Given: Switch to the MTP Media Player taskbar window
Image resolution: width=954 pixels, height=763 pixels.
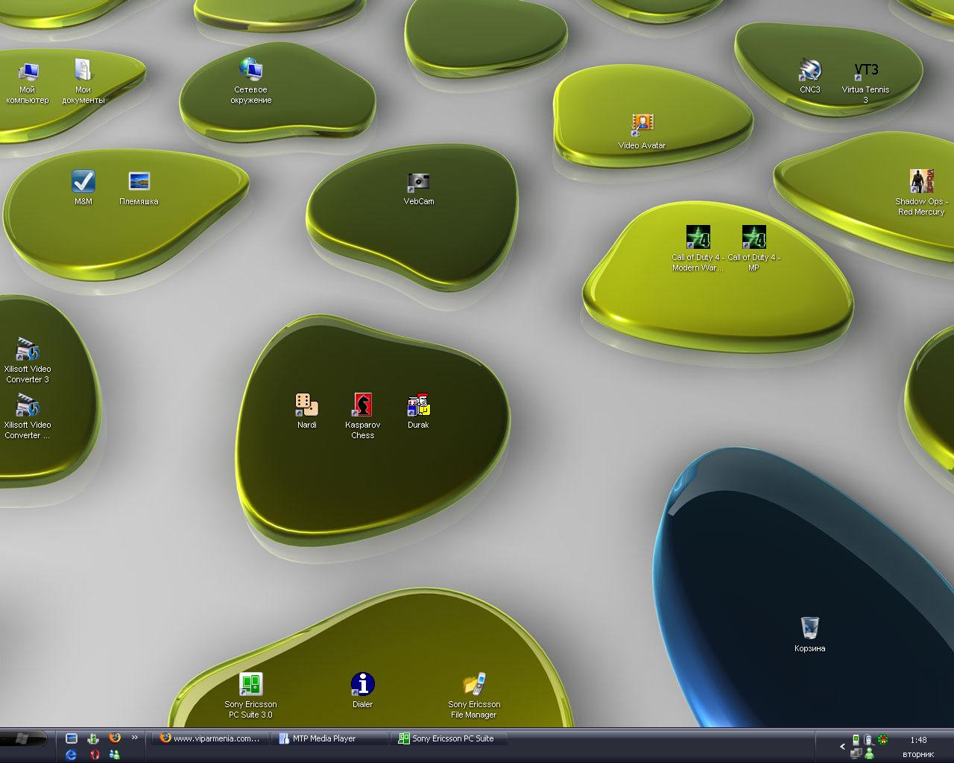Looking at the screenshot, I should [x=329, y=738].
